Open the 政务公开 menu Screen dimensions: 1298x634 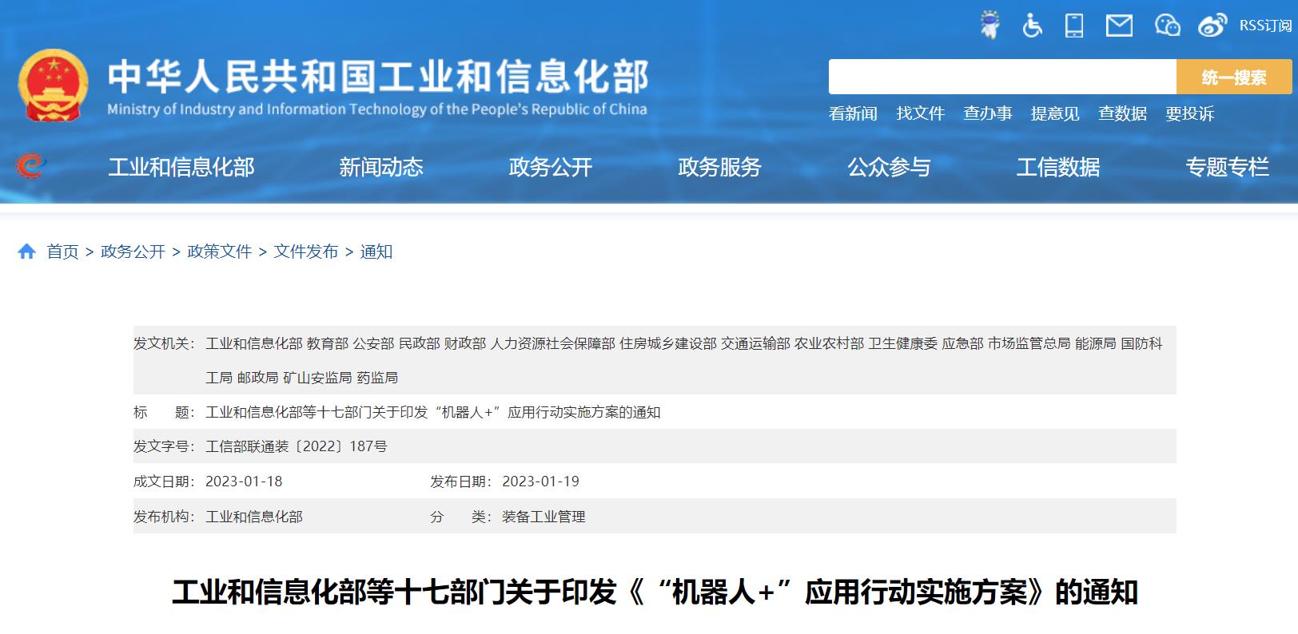[551, 167]
